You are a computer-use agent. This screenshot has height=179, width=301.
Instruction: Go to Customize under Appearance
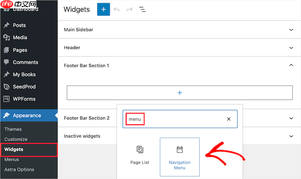click(x=16, y=139)
